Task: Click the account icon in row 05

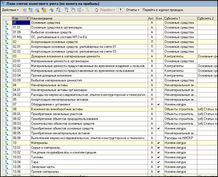Action: pos(7,100)
